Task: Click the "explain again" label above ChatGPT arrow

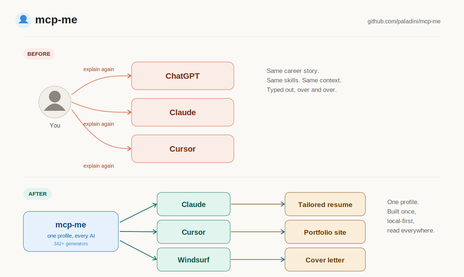Action: point(99,69)
